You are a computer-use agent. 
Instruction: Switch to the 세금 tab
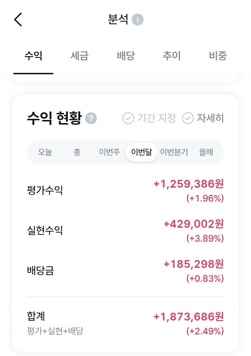(79, 56)
